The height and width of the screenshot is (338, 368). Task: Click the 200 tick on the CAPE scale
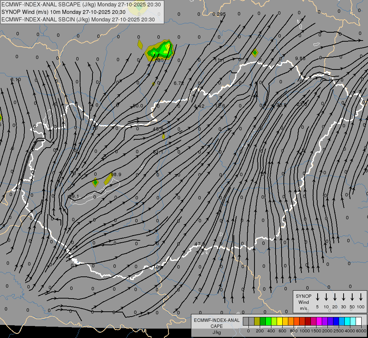[x=260, y=331]
